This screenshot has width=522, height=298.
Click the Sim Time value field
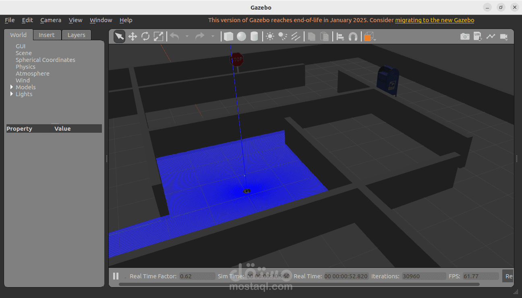[268, 276]
